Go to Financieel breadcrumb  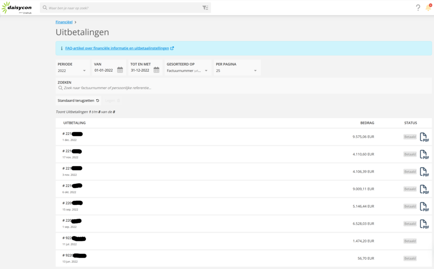(x=64, y=22)
